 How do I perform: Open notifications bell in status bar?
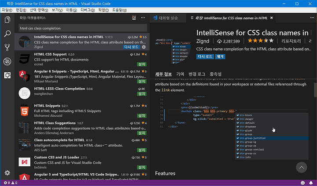311,183
